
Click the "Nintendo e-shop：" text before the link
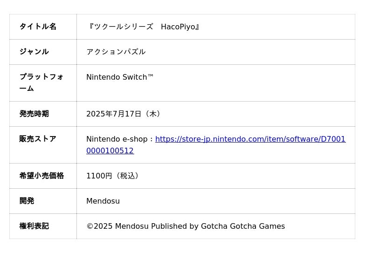pos(120,139)
